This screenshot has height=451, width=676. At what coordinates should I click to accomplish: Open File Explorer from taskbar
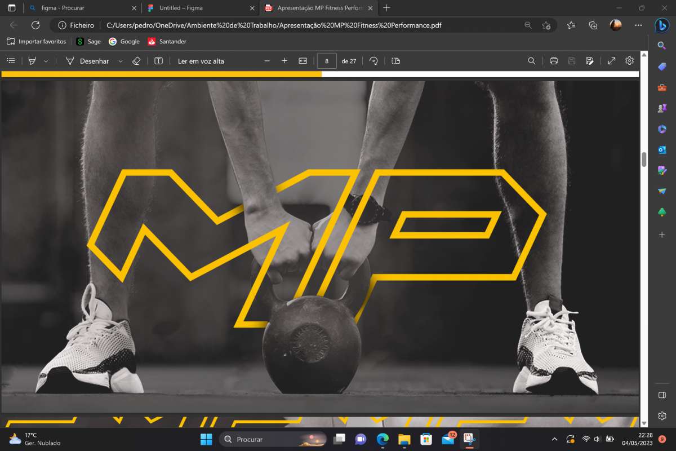click(x=404, y=439)
